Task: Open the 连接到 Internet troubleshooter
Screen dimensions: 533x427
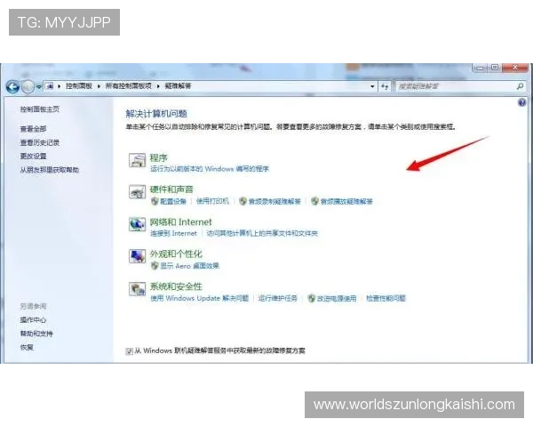Action: coord(174,233)
